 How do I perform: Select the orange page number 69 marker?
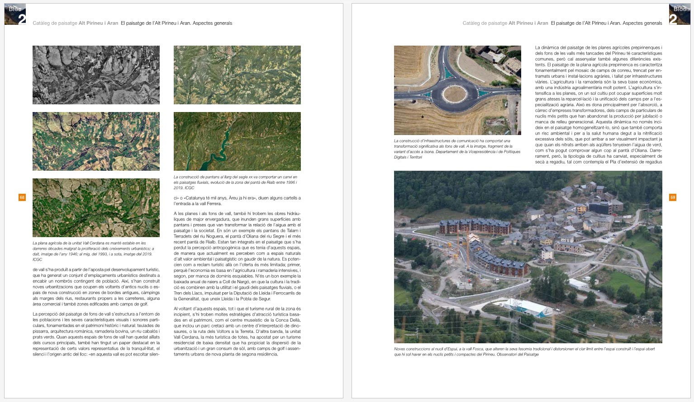pos(672,197)
